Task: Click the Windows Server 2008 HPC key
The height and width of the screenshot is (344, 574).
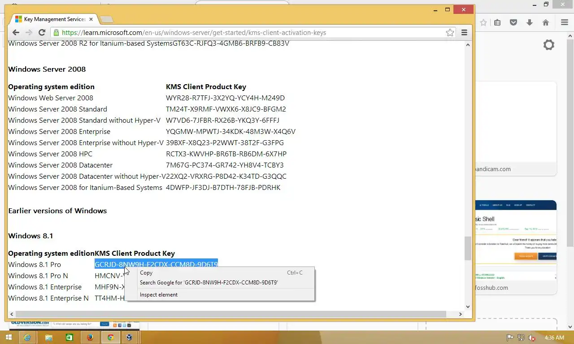Action: (226, 154)
